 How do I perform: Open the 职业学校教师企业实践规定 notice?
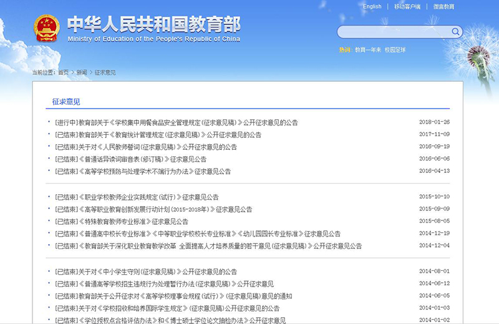137,197
